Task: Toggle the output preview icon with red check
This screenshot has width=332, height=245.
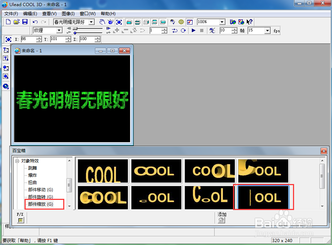Action: pos(190,22)
